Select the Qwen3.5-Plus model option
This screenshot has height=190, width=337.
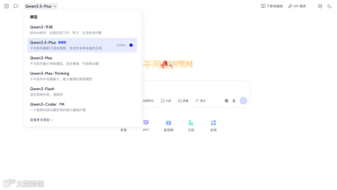pos(82,45)
